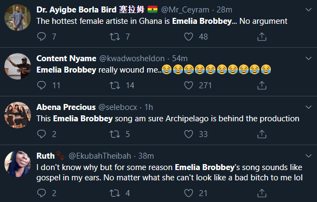Viewport: 317px width, 202px height.
Task: Share Content Nyame's tweet
Action: pos(262,85)
